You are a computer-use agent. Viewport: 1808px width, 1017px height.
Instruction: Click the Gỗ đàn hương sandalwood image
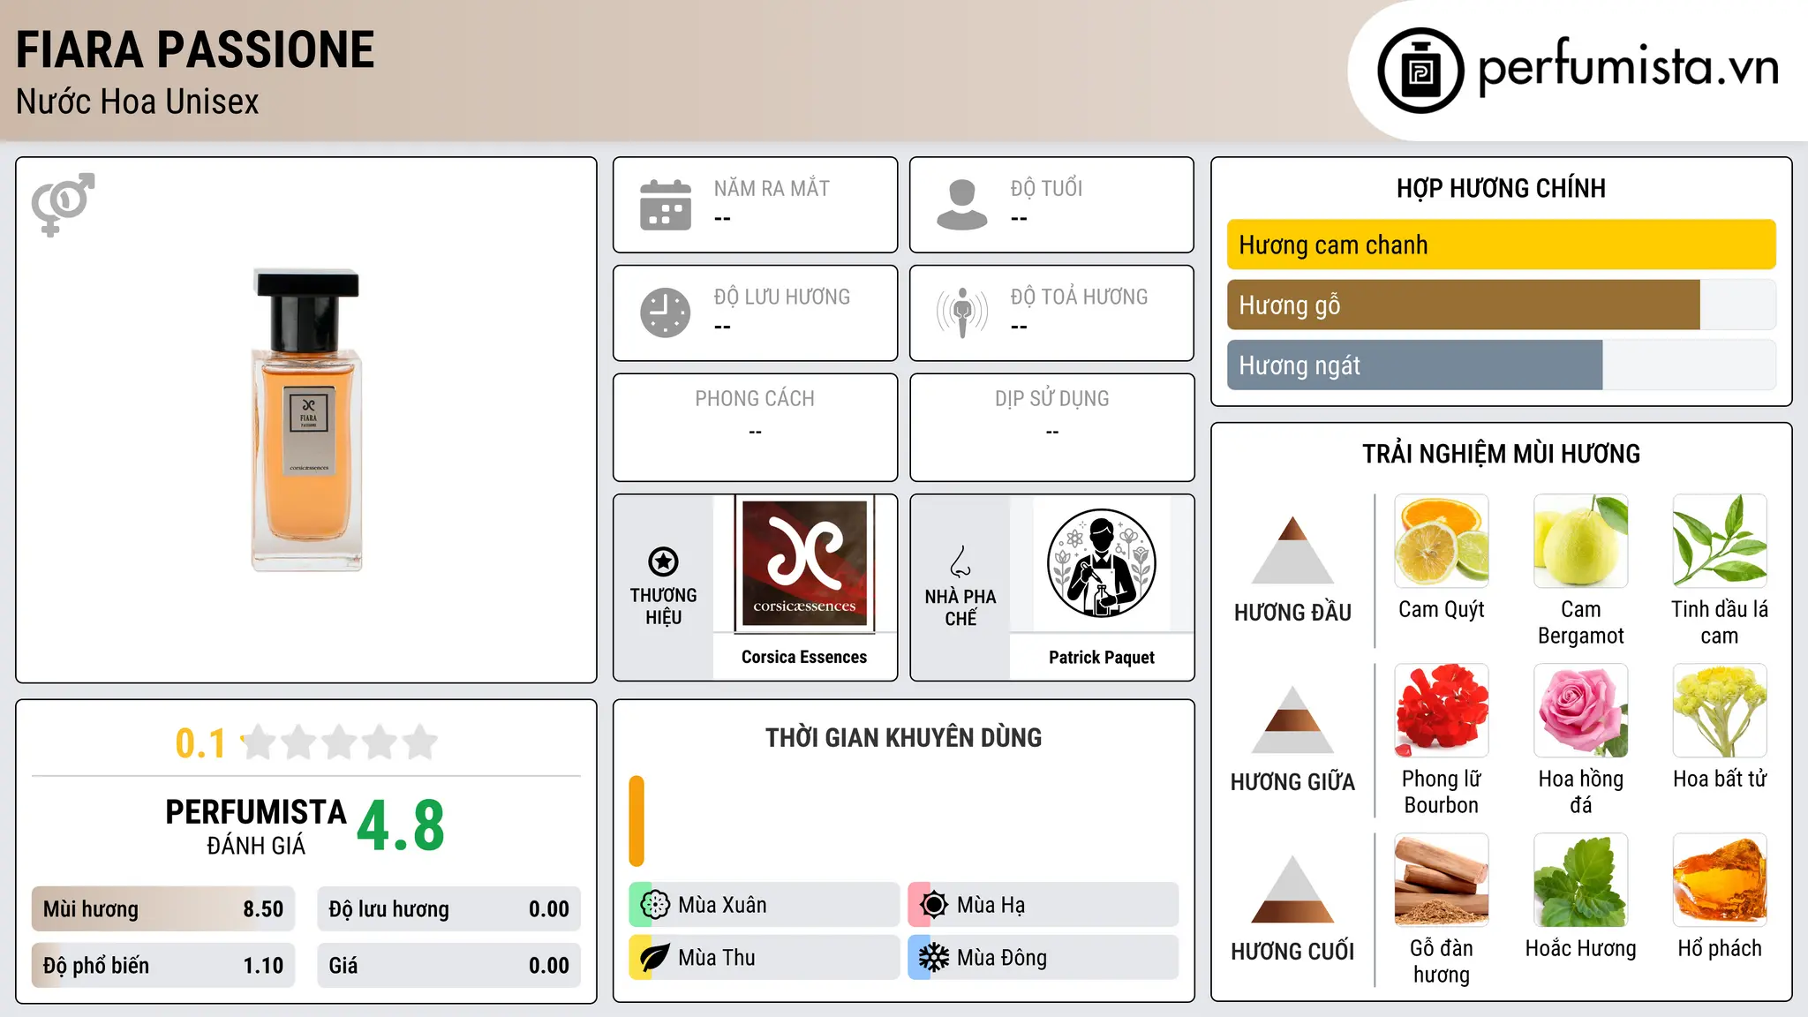pyautogui.click(x=1442, y=880)
